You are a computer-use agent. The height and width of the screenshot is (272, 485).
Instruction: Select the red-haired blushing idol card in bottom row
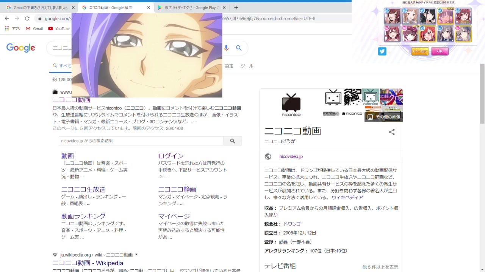428,34
